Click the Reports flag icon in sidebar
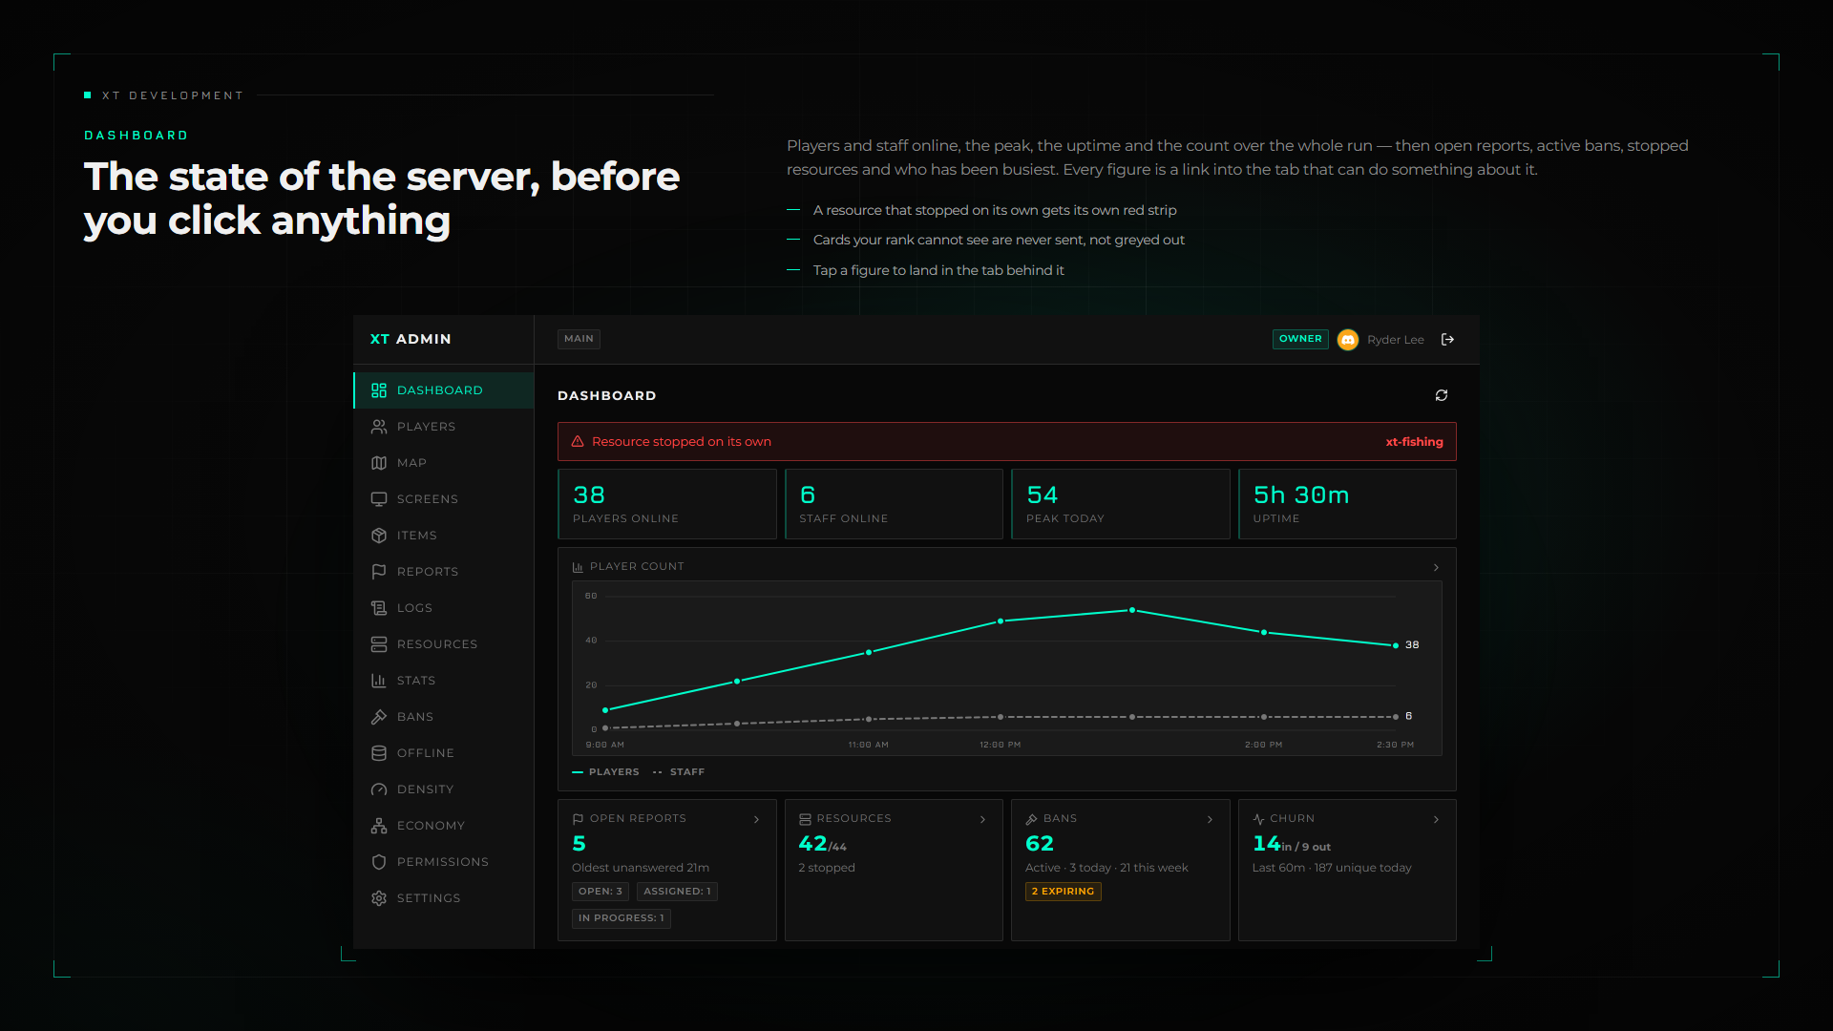 379,572
